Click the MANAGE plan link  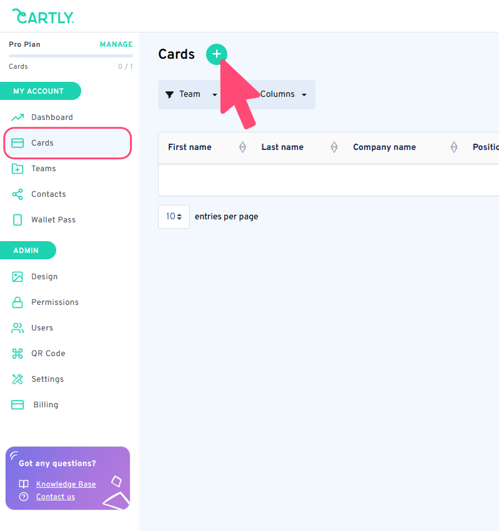(x=116, y=44)
